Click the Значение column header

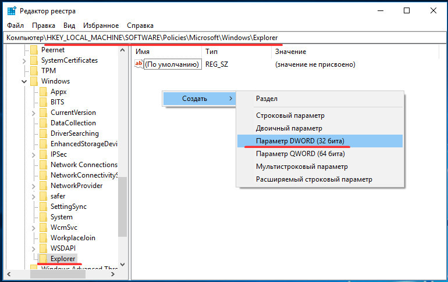(x=290, y=52)
